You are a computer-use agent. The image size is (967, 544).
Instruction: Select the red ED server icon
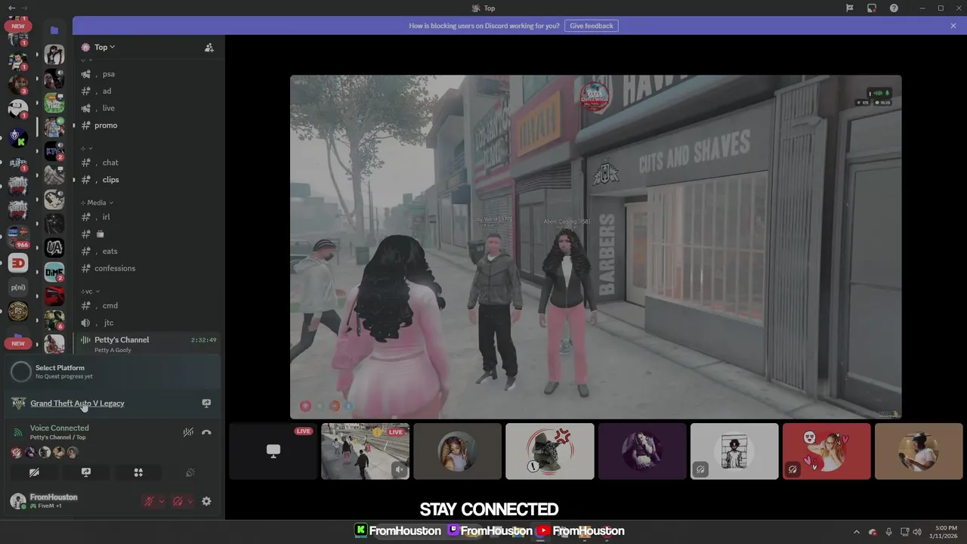tap(18, 262)
